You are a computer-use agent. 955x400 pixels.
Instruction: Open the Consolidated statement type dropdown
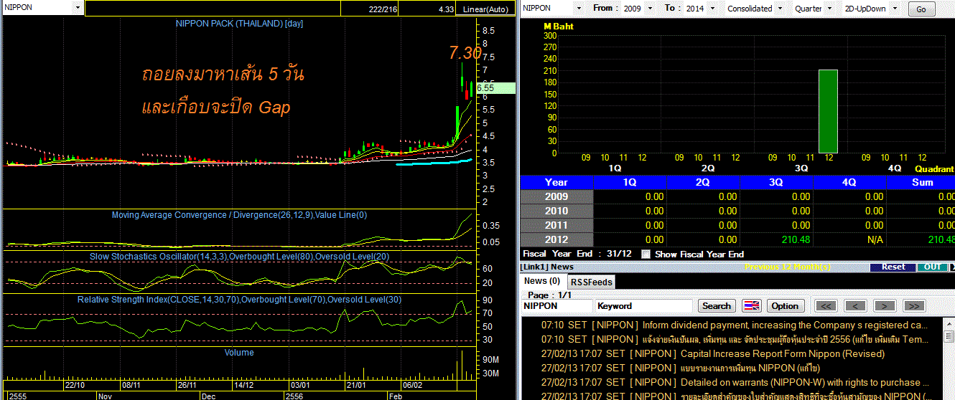coord(778,8)
